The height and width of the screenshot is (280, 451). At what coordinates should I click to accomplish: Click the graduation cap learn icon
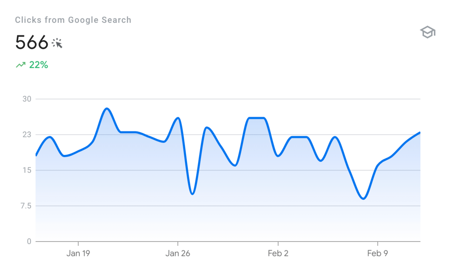pos(427,32)
